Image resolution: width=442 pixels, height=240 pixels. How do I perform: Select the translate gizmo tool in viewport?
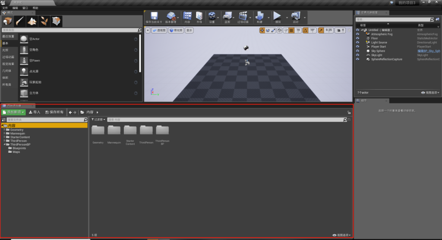[x=262, y=31]
